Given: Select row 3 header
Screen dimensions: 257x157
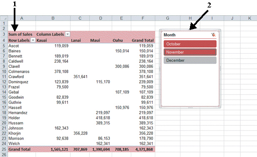Looking at the screenshot, I should pyautogui.click(x=4, y=34).
